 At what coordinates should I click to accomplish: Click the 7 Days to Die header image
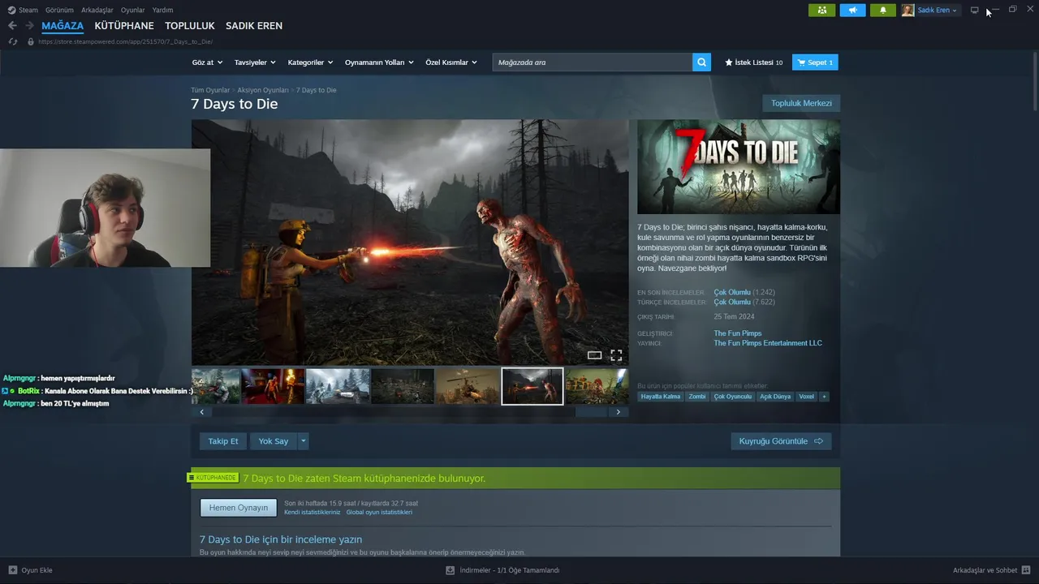739,167
